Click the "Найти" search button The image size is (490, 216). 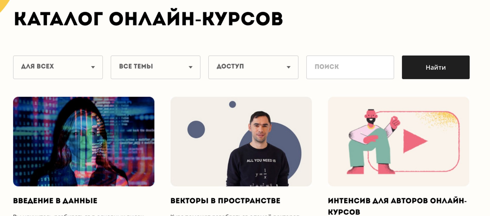point(436,67)
